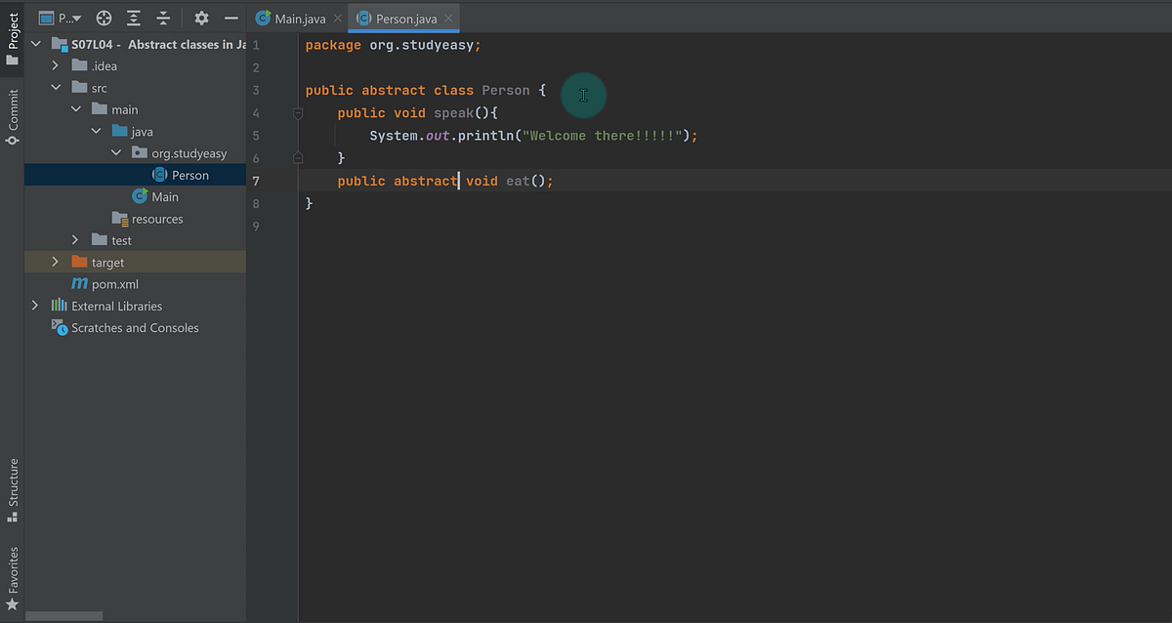This screenshot has width=1172, height=623.
Task: Collapse the src folder
Action: (x=56, y=87)
